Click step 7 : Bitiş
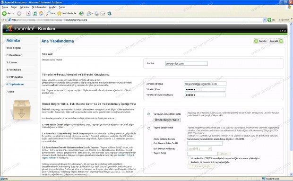 (10, 92)
